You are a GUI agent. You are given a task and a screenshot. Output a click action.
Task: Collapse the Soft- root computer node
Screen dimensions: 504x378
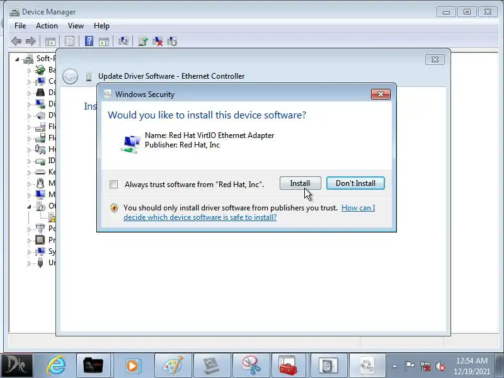point(17,59)
